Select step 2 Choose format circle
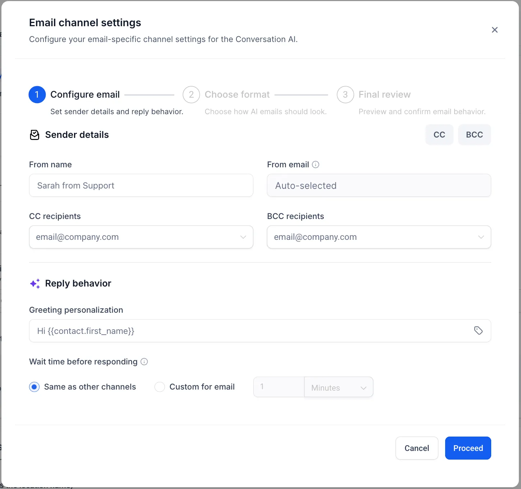Viewport: 521px width, 489px height. [x=191, y=94]
